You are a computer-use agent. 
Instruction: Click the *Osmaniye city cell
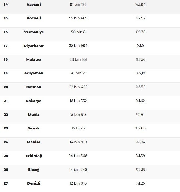34,32
